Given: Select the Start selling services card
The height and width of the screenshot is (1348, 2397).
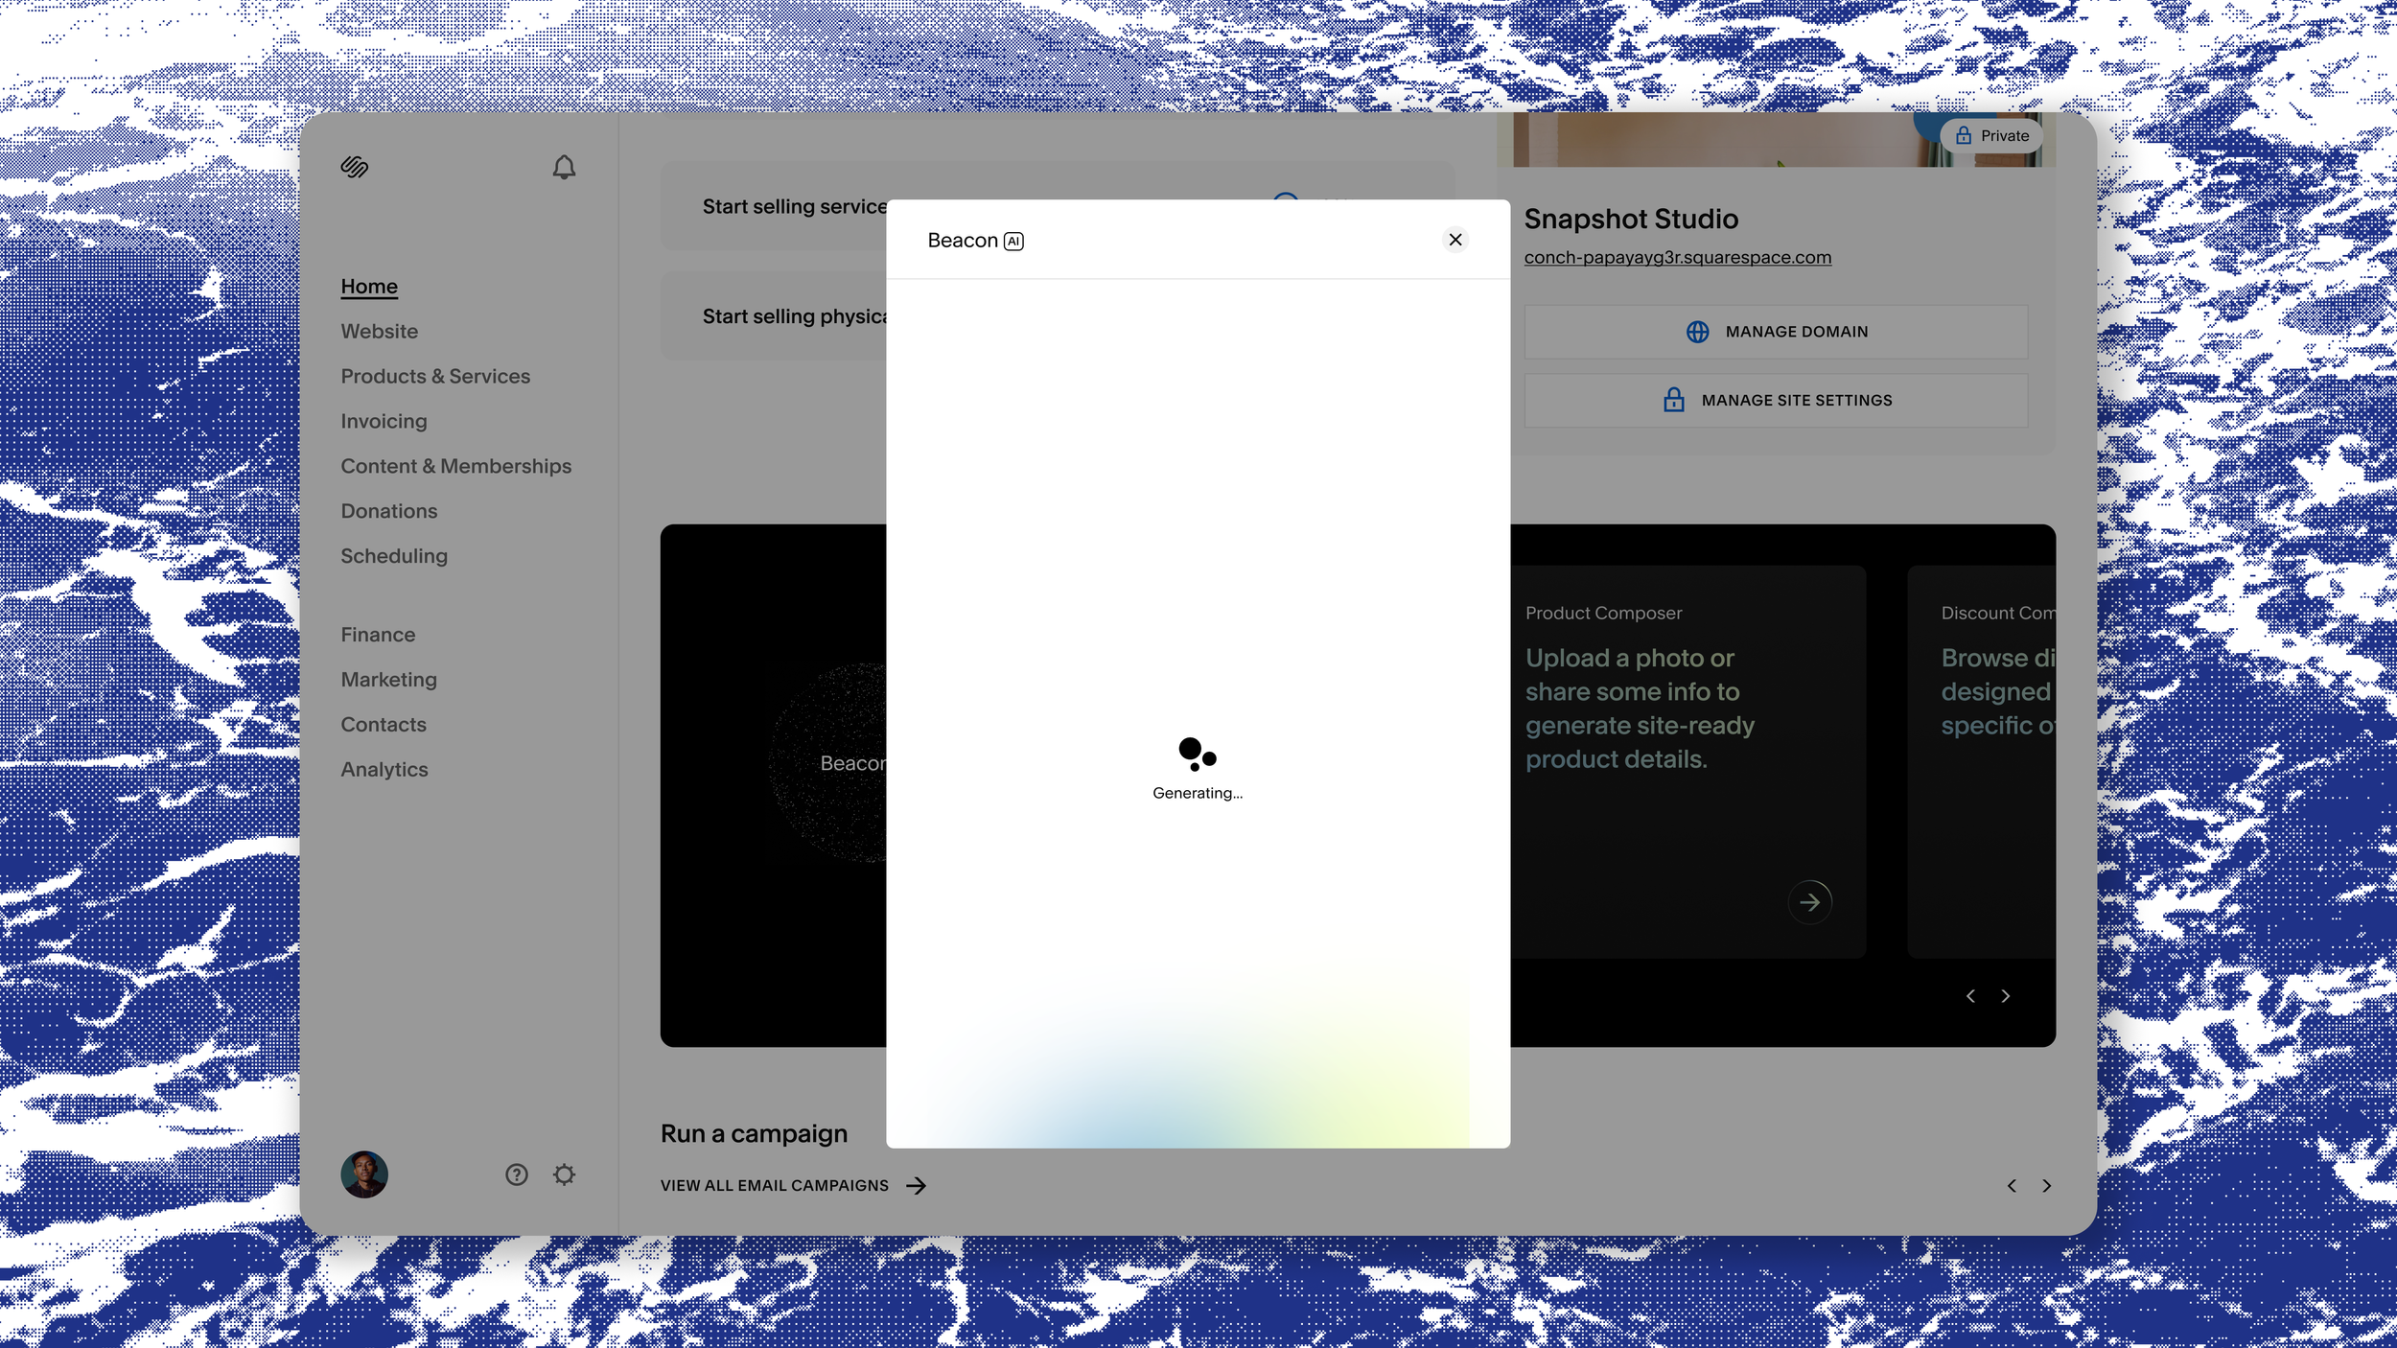Looking at the screenshot, I should click(x=774, y=206).
